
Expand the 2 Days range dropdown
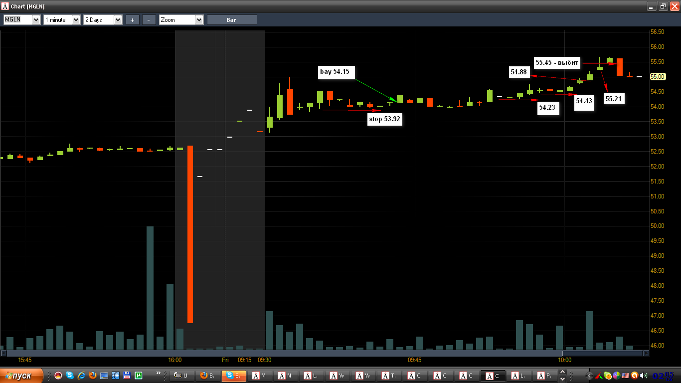103,20
